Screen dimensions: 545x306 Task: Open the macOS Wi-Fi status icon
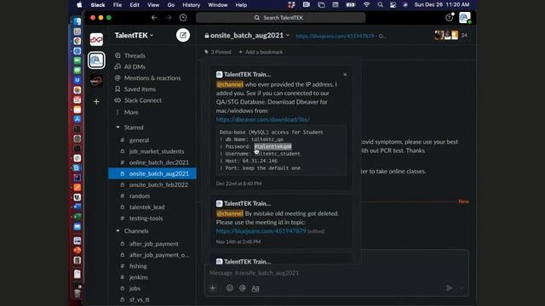point(367,5)
